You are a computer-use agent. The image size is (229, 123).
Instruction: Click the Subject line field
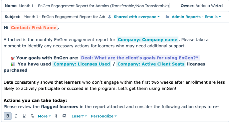64,17
